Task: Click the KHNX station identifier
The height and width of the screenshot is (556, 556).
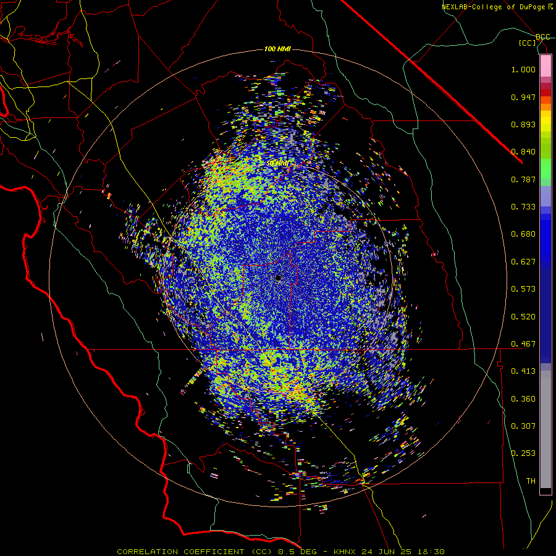Action: coord(345,552)
